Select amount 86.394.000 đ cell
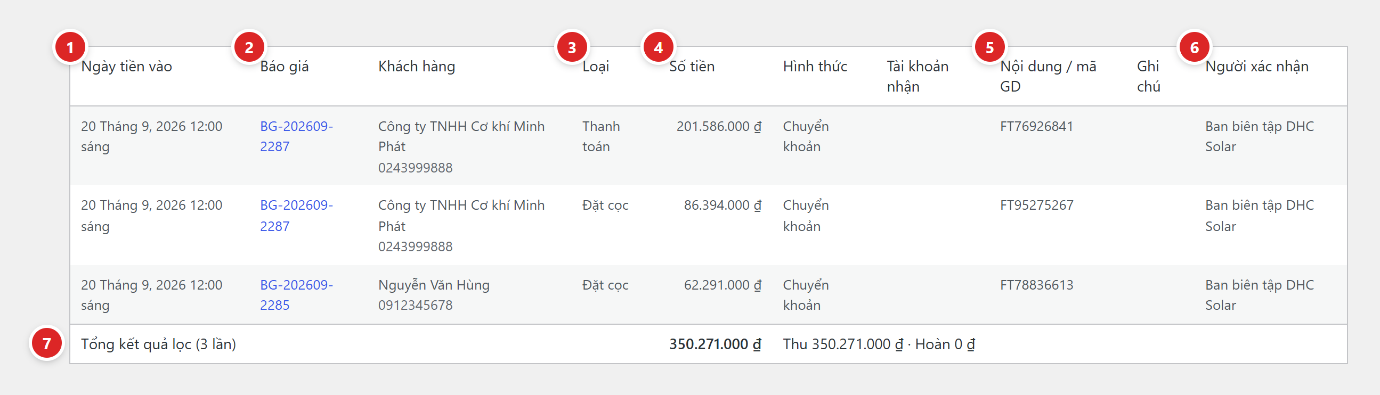 (722, 205)
